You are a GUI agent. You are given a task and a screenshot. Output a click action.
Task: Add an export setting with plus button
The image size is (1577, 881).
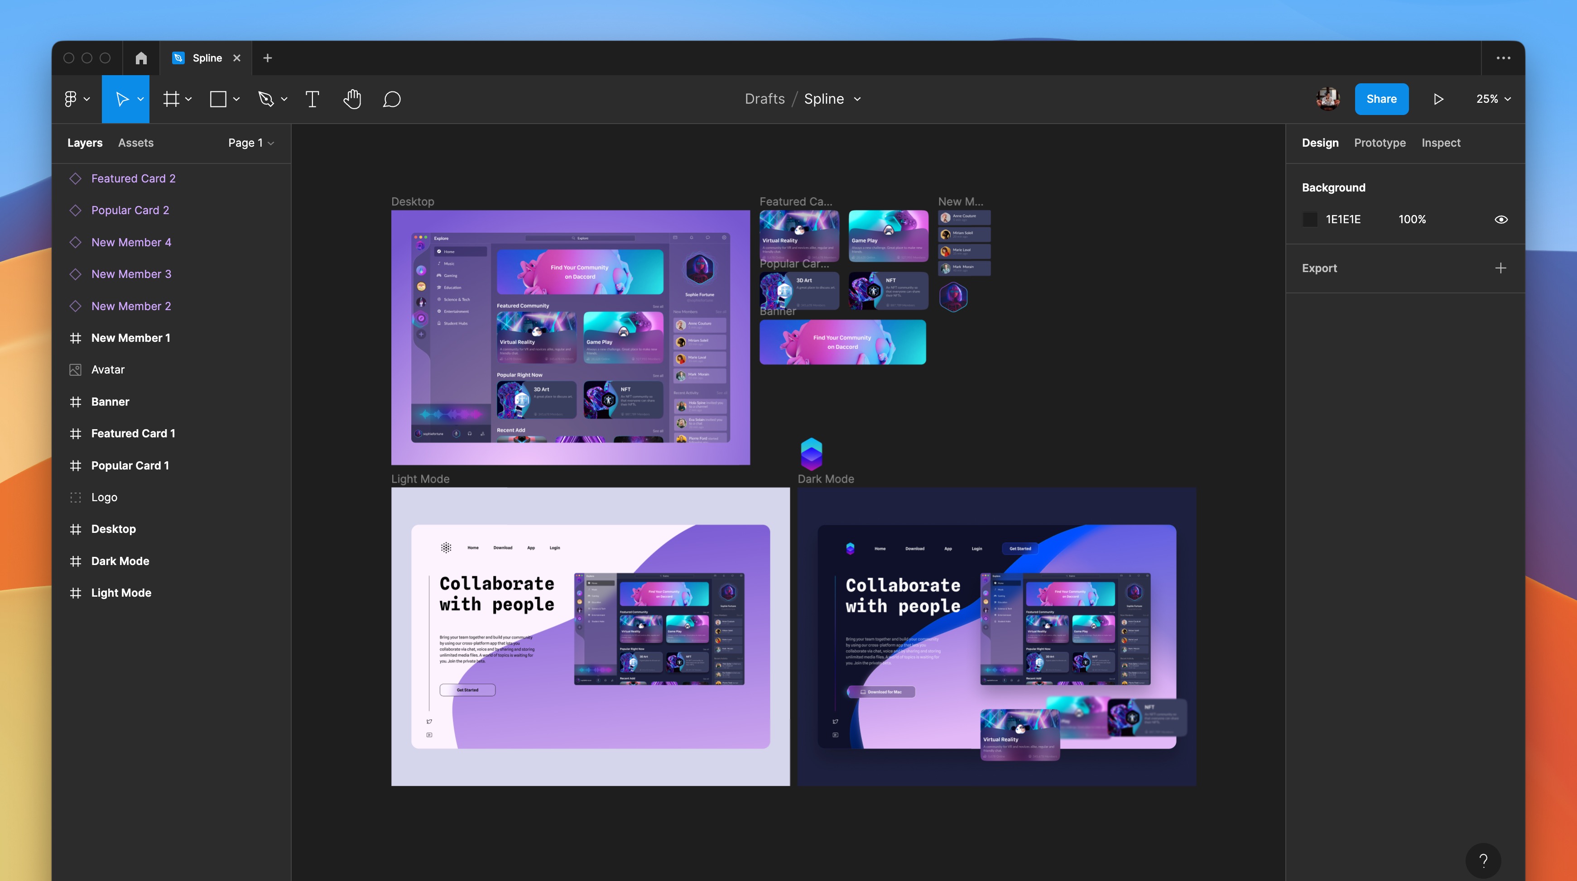tap(1500, 268)
